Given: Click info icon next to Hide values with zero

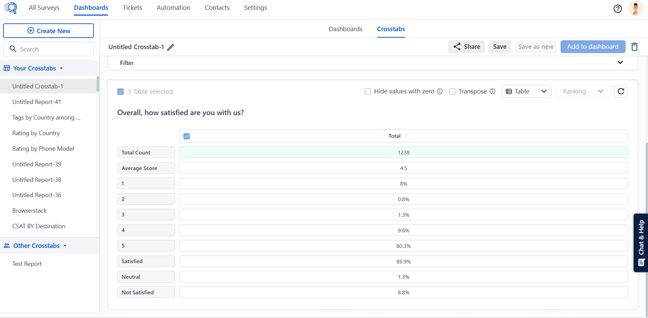Looking at the screenshot, I should [440, 91].
